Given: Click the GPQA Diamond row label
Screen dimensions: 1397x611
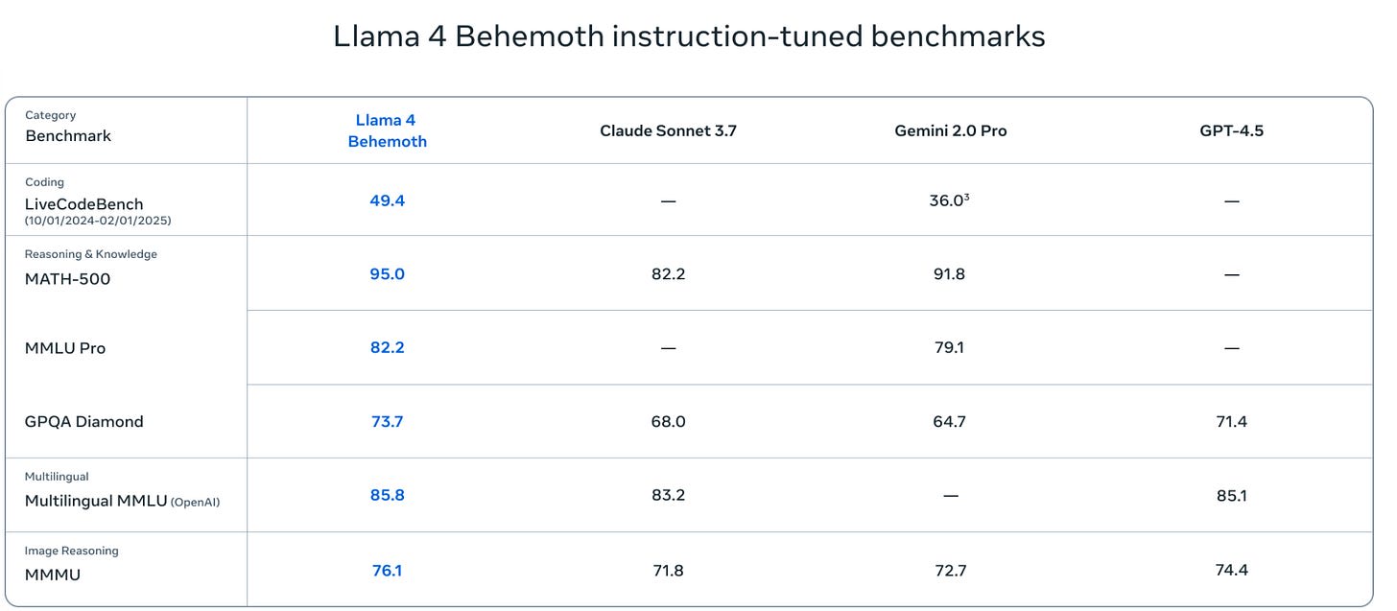Looking at the screenshot, I should point(83,421).
